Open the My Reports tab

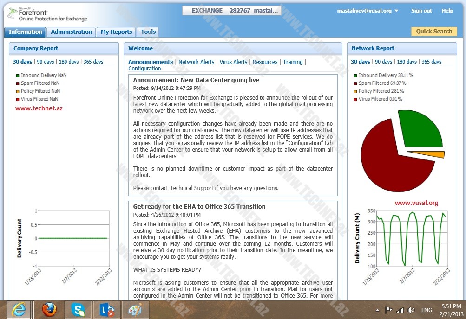coord(117,32)
